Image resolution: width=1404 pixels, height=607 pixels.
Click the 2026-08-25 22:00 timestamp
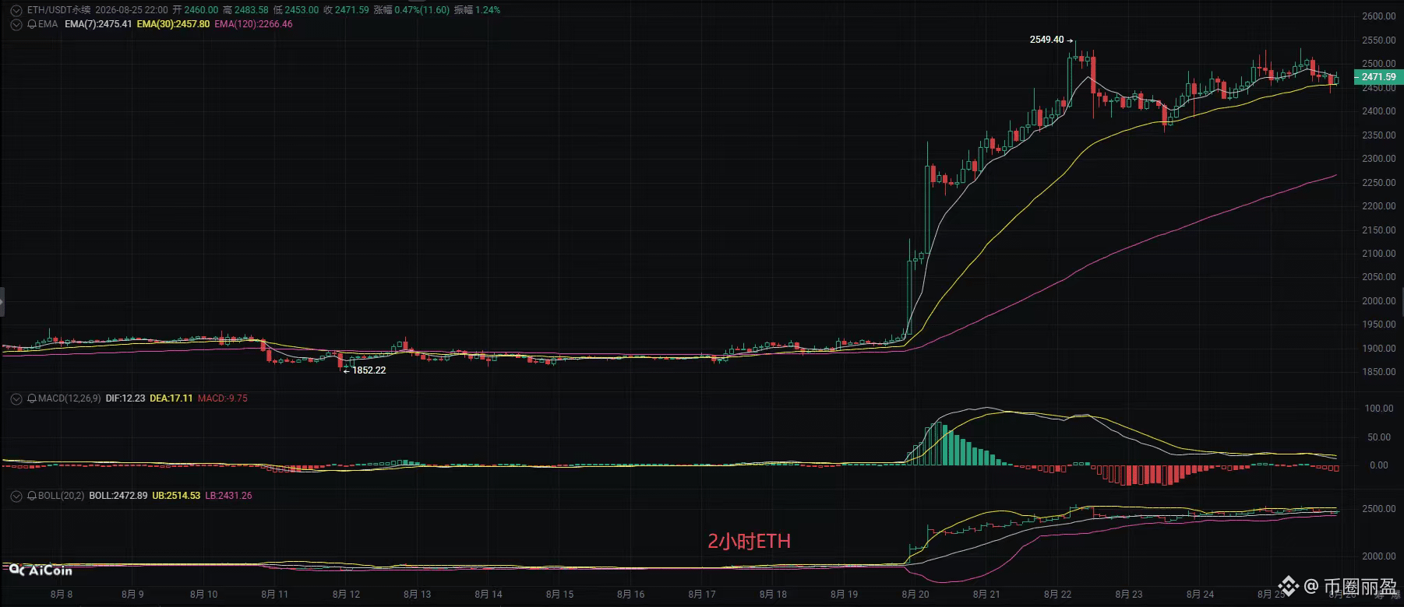pyautogui.click(x=132, y=10)
